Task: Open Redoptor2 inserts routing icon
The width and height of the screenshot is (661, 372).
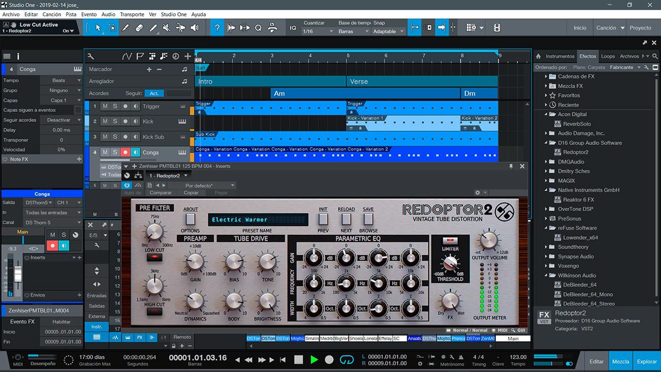Action: pos(138,175)
